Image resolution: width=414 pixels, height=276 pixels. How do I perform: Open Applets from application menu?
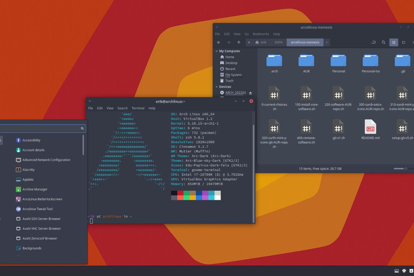coord(25,179)
